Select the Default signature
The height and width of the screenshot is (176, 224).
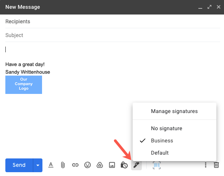174,153
